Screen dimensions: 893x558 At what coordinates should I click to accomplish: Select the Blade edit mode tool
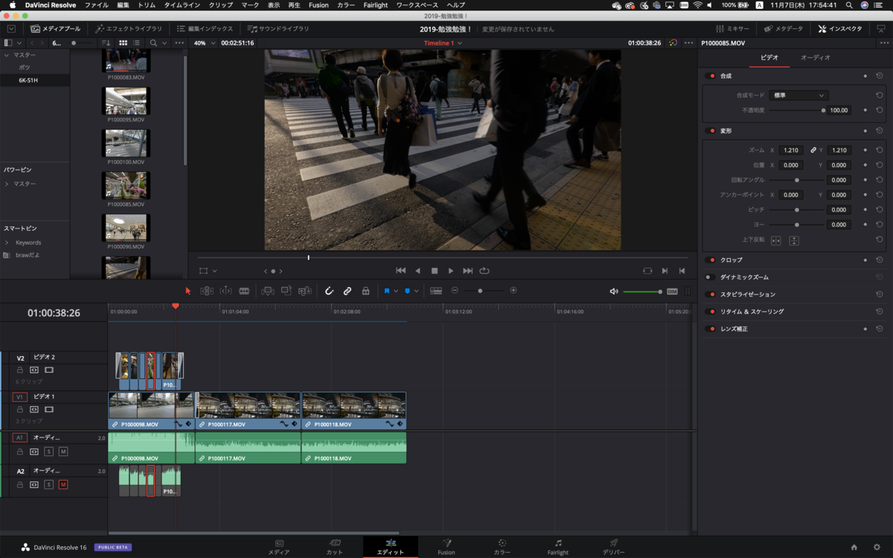click(x=244, y=291)
